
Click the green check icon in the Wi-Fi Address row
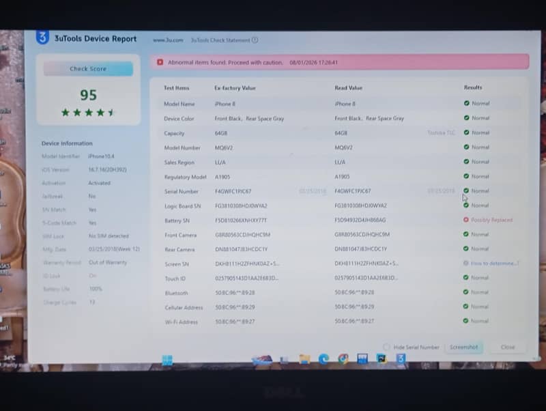pyautogui.click(x=466, y=321)
